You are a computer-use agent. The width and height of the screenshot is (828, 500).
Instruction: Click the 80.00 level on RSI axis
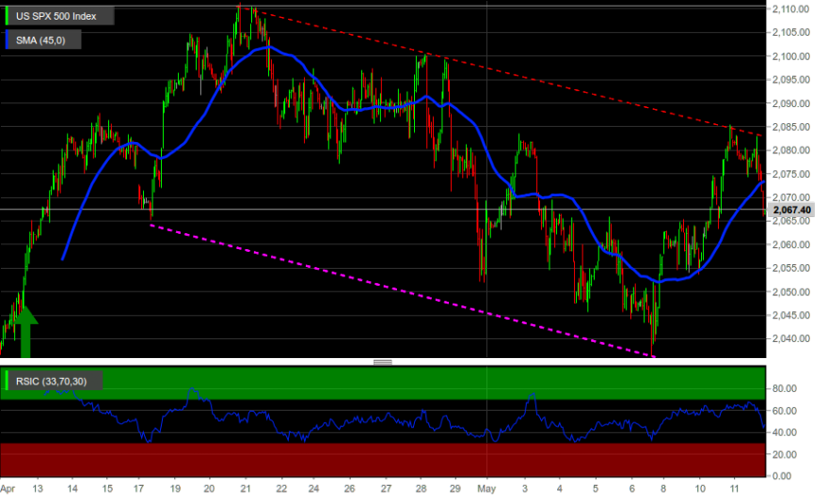tap(784, 389)
